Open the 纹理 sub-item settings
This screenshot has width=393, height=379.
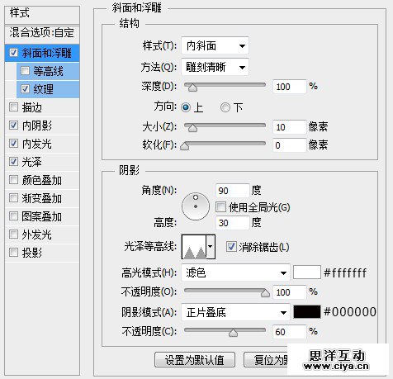(44, 89)
